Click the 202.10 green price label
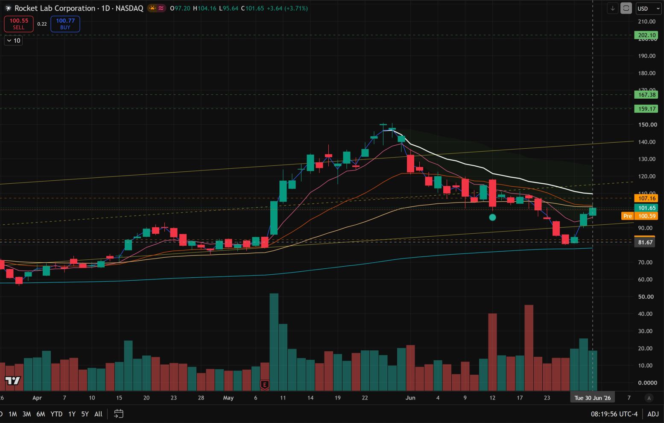This screenshot has height=423, width=664. click(646, 35)
